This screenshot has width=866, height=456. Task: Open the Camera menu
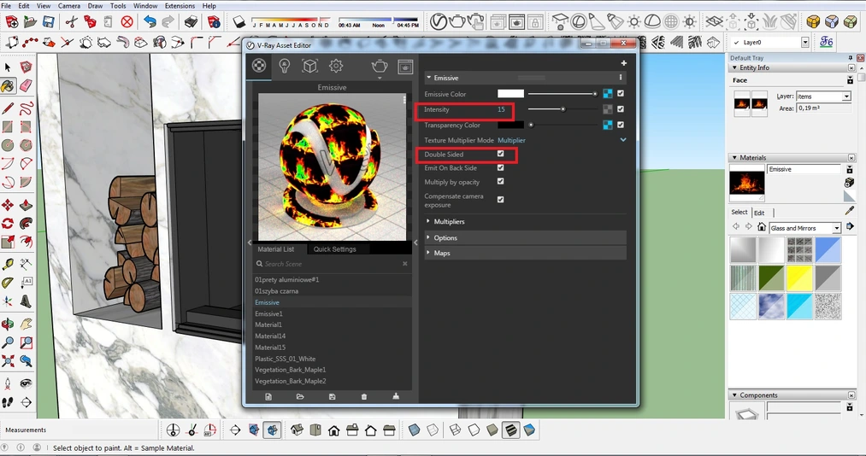coord(69,5)
